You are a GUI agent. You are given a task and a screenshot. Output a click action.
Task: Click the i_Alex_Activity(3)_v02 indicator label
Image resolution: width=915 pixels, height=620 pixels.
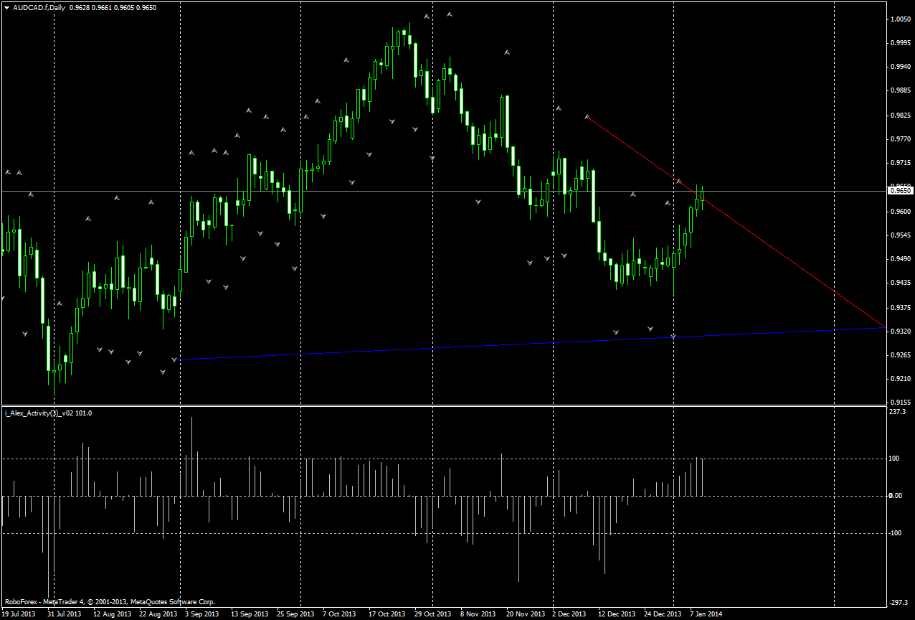pos(48,413)
